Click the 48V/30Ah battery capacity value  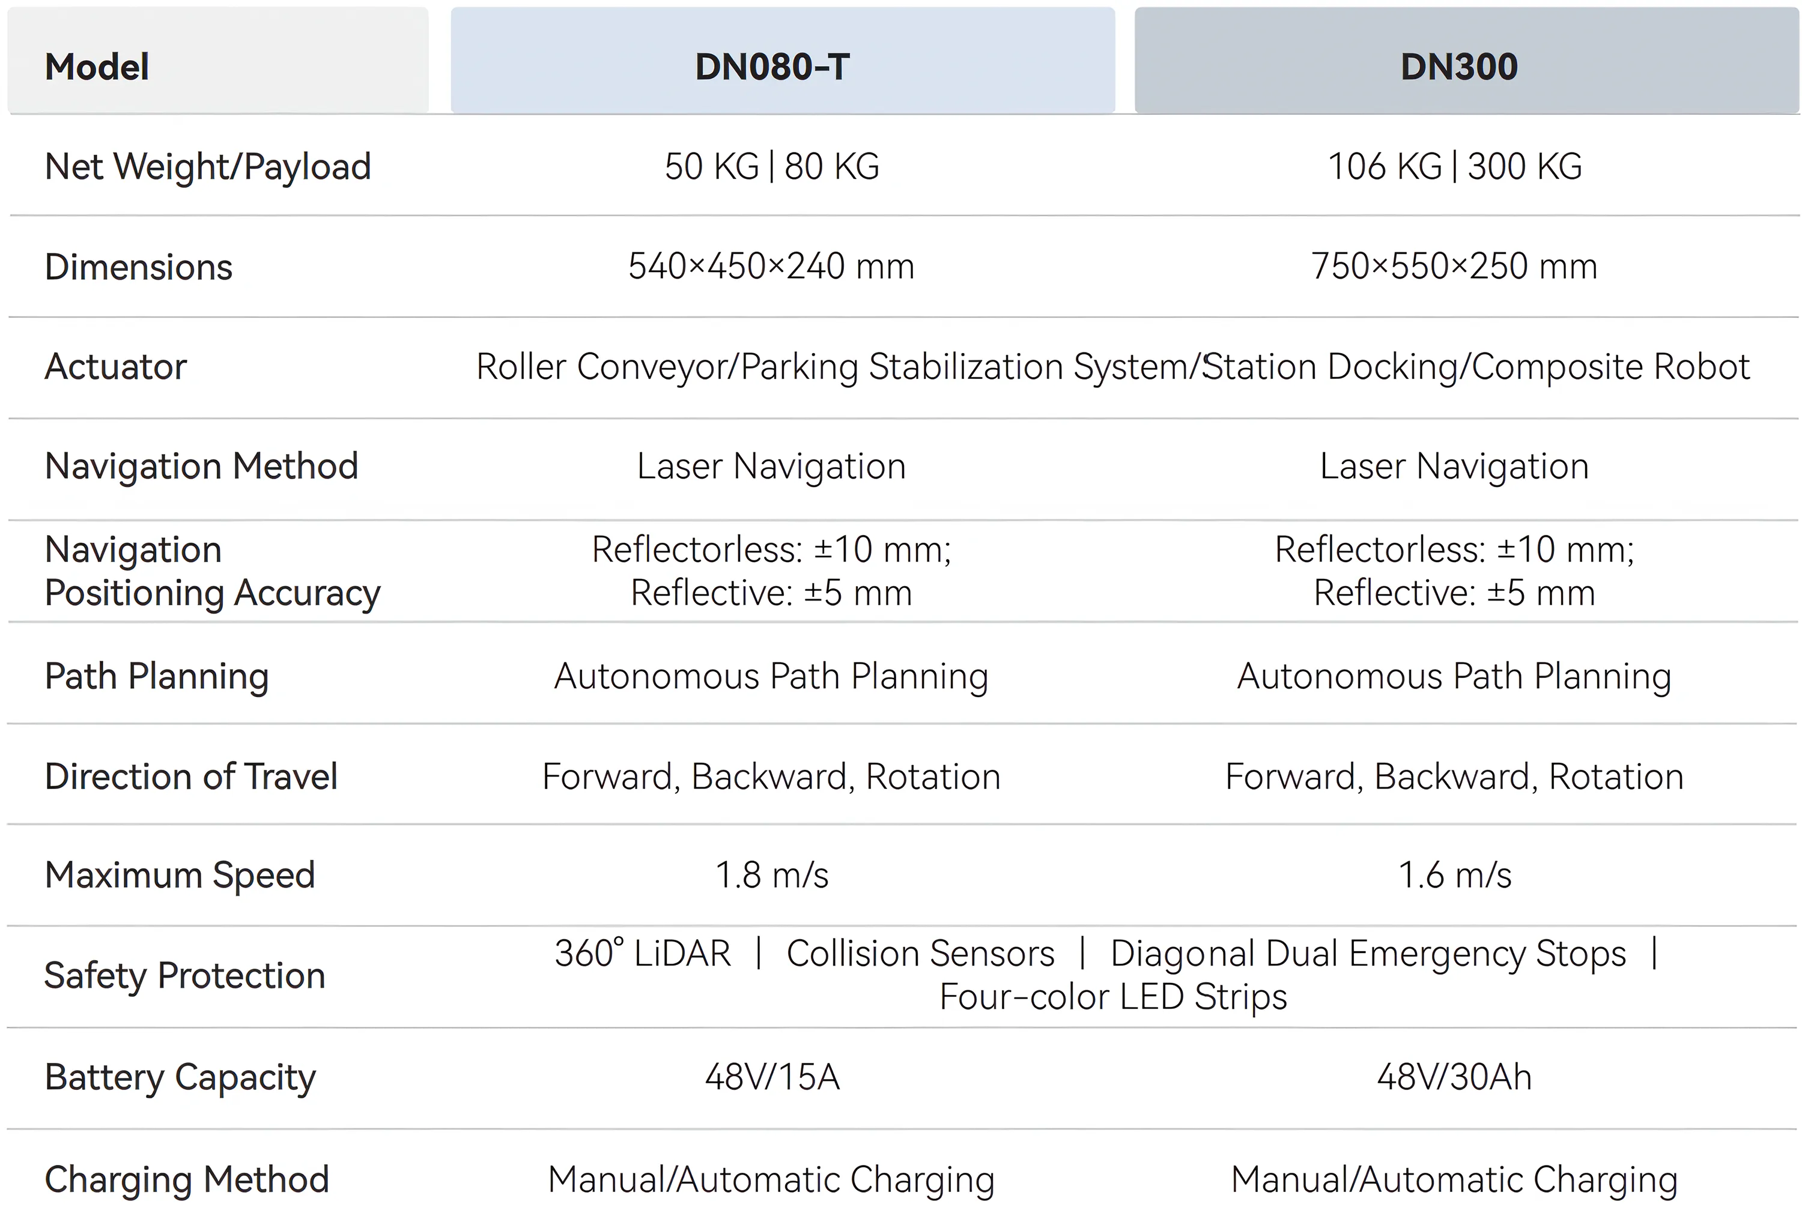tap(1455, 1078)
